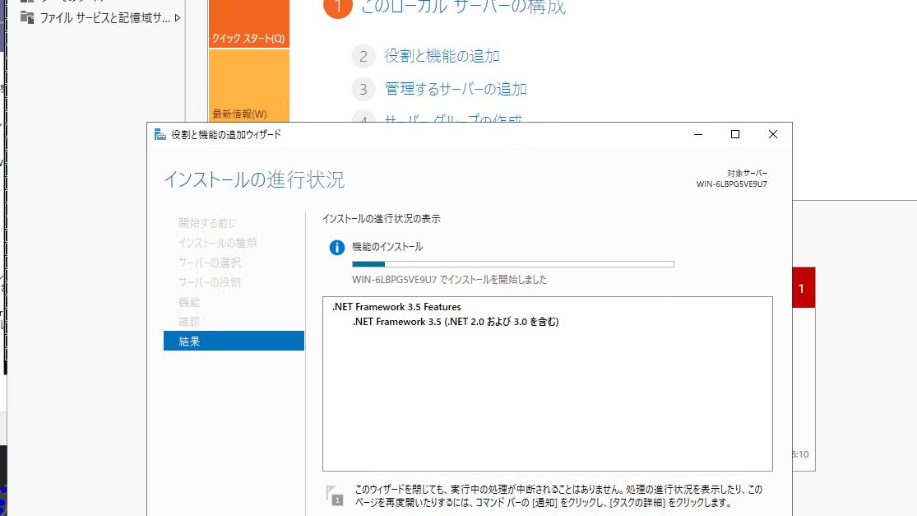The width and height of the screenshot is (917, 516).
Task: Click the installation progress bar
Action: click(514, 263)
